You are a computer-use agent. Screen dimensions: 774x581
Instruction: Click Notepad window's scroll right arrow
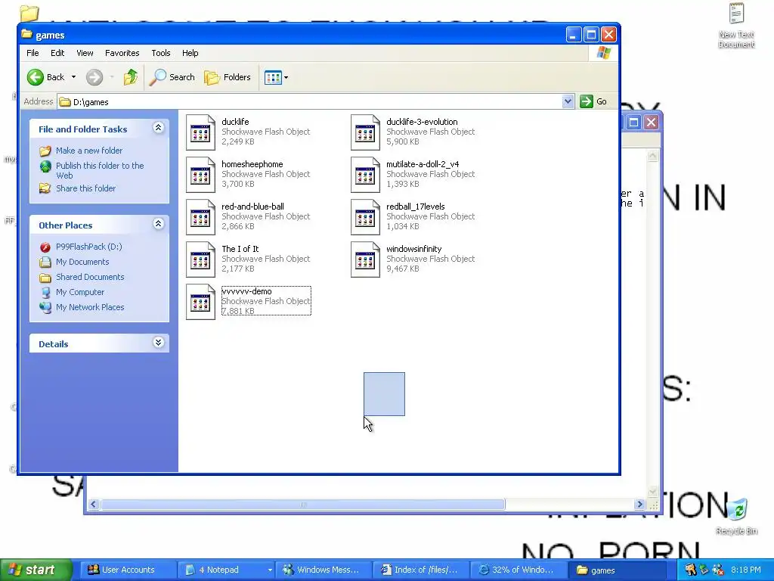pyautogui.click(x=639, y=505)
